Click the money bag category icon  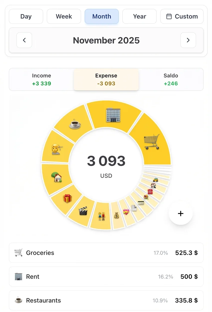116,215
